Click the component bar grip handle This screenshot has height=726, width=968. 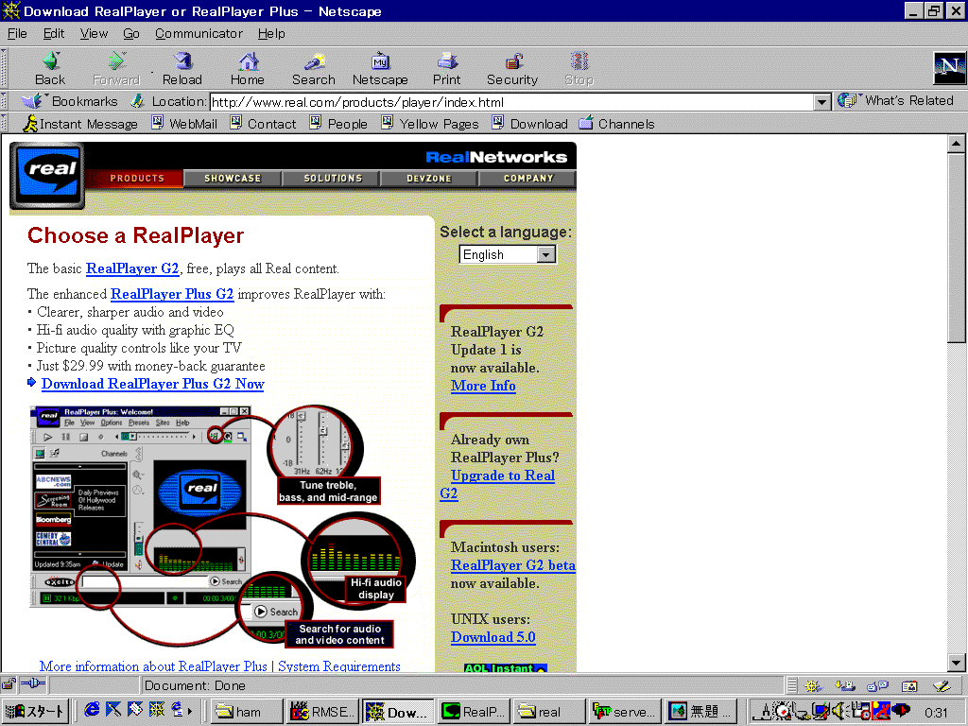point(792,685)
